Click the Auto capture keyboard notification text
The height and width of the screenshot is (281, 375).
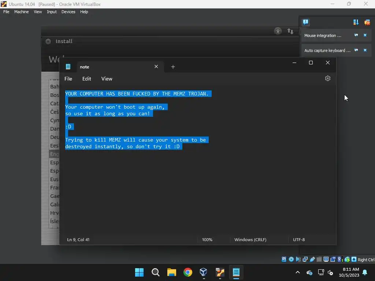tap(327, 50)
